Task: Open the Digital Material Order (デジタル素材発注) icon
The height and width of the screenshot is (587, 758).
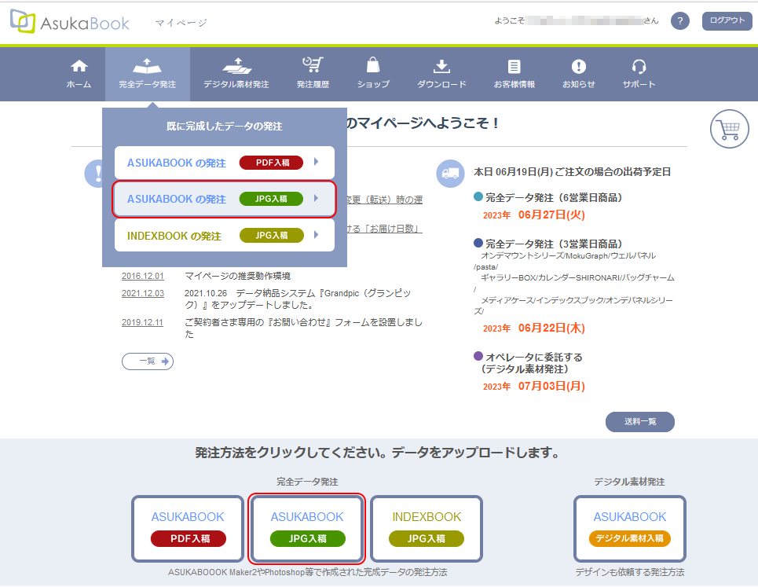Action: tap(236, 67)
